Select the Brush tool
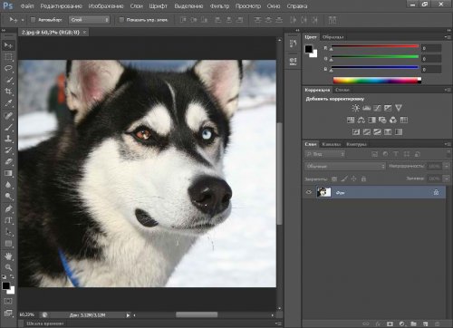This screenshot has width=453, height=328. 8,127
